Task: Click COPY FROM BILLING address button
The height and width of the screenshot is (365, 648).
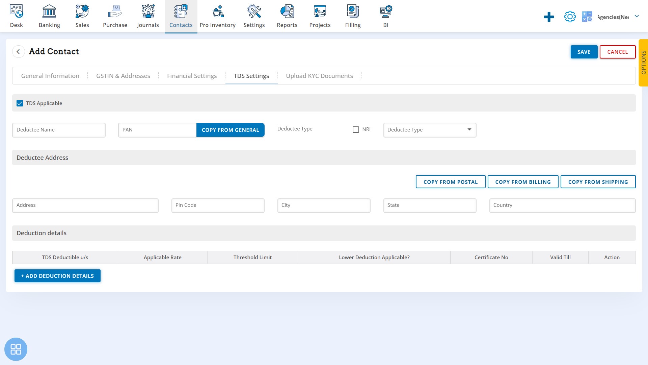Action: pos(523,182)
